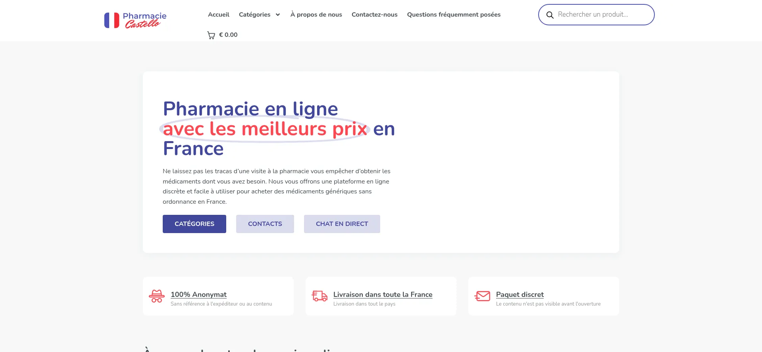
Task: Open Questions fréquemment posées page
Action: click(x=454, y=15)
